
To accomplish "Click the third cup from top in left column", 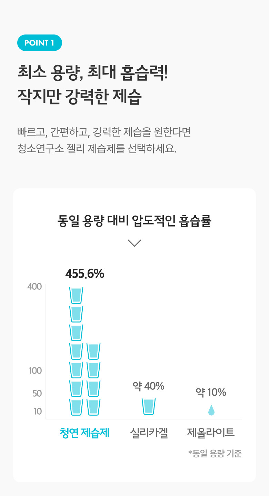I will tap(76, 333).
